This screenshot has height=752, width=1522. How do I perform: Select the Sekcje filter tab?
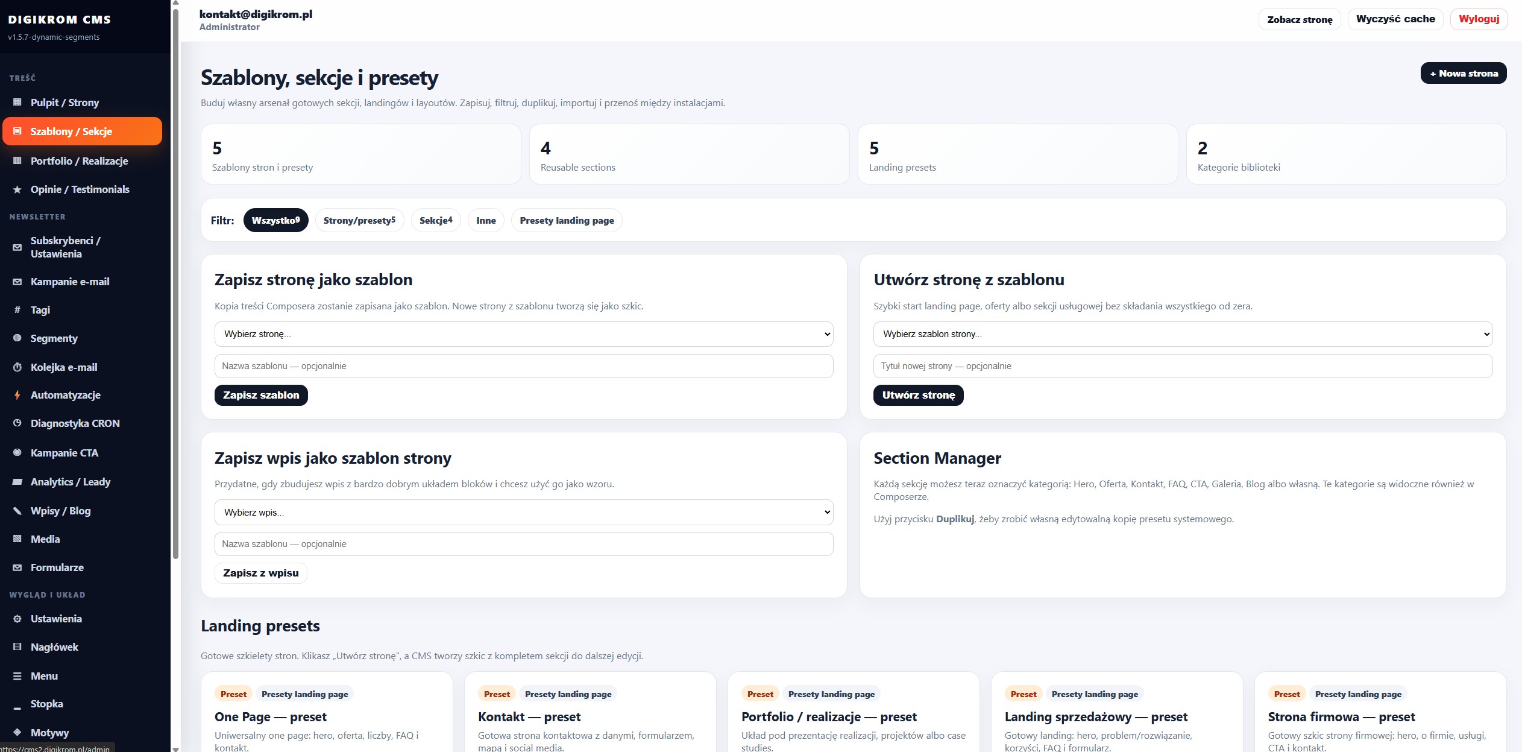[436, 220]
